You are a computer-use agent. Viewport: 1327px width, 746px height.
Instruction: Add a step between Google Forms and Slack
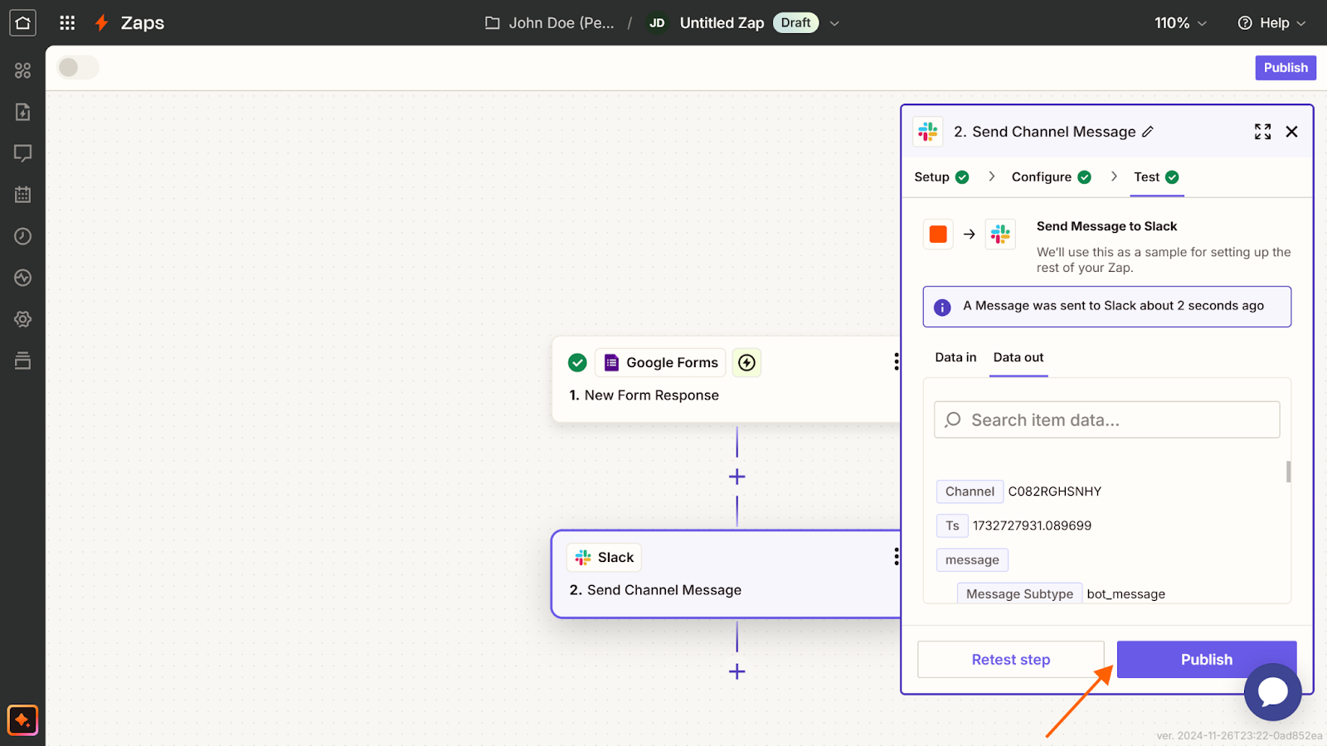click(x=736, y=477)
